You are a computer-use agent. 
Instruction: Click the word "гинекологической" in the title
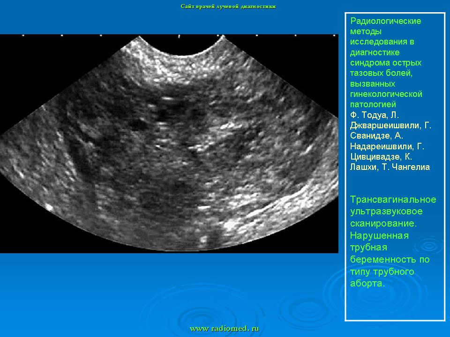[x=386, y=94]
